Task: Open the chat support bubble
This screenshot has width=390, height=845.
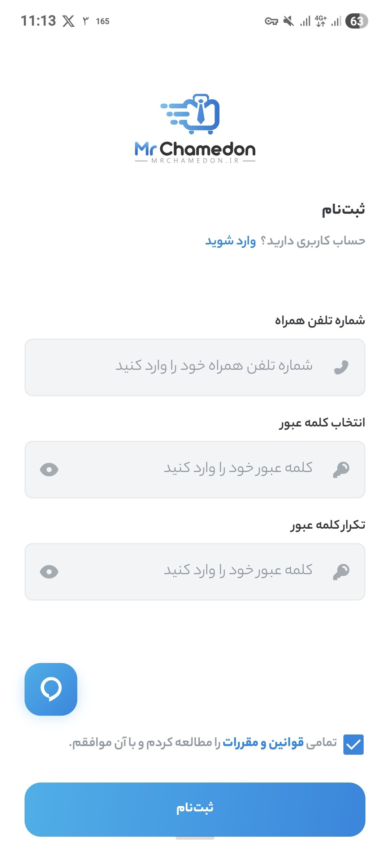Action: tap(51, 689)
